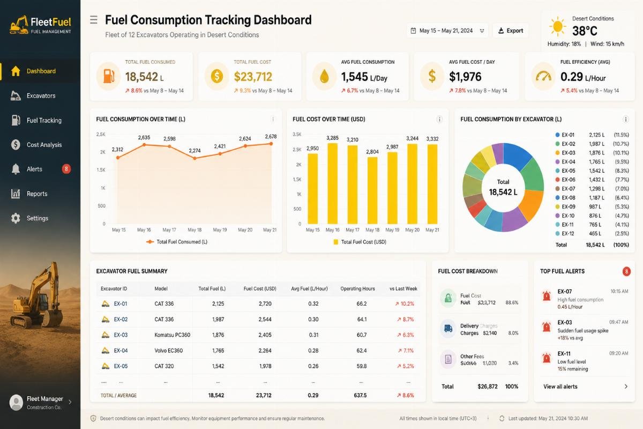
Task: Go to Excavators menu item
Action: click(x=40, y=95)
